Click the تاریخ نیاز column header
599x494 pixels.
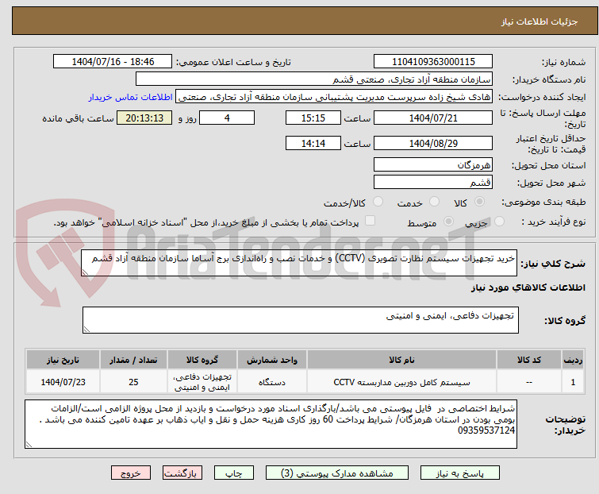tap(63, 360)
